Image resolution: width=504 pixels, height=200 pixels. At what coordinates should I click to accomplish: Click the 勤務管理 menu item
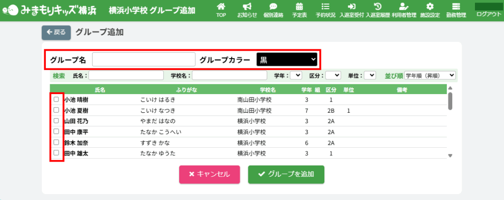456,10
